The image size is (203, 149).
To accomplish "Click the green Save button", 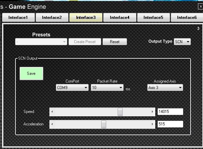I will [31, 73].
